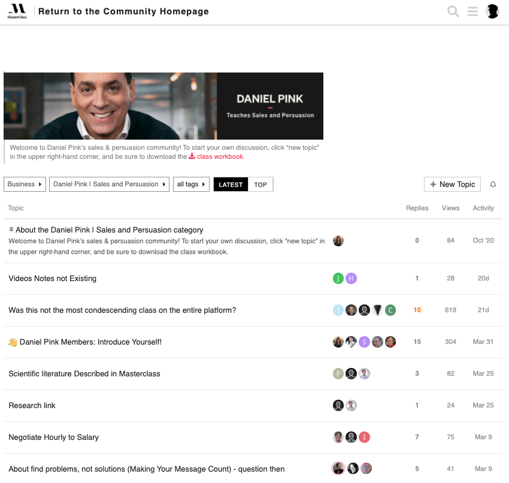Click the Topic column header
The width and height of the screenshot is (509, 483).
coord(16,208)
